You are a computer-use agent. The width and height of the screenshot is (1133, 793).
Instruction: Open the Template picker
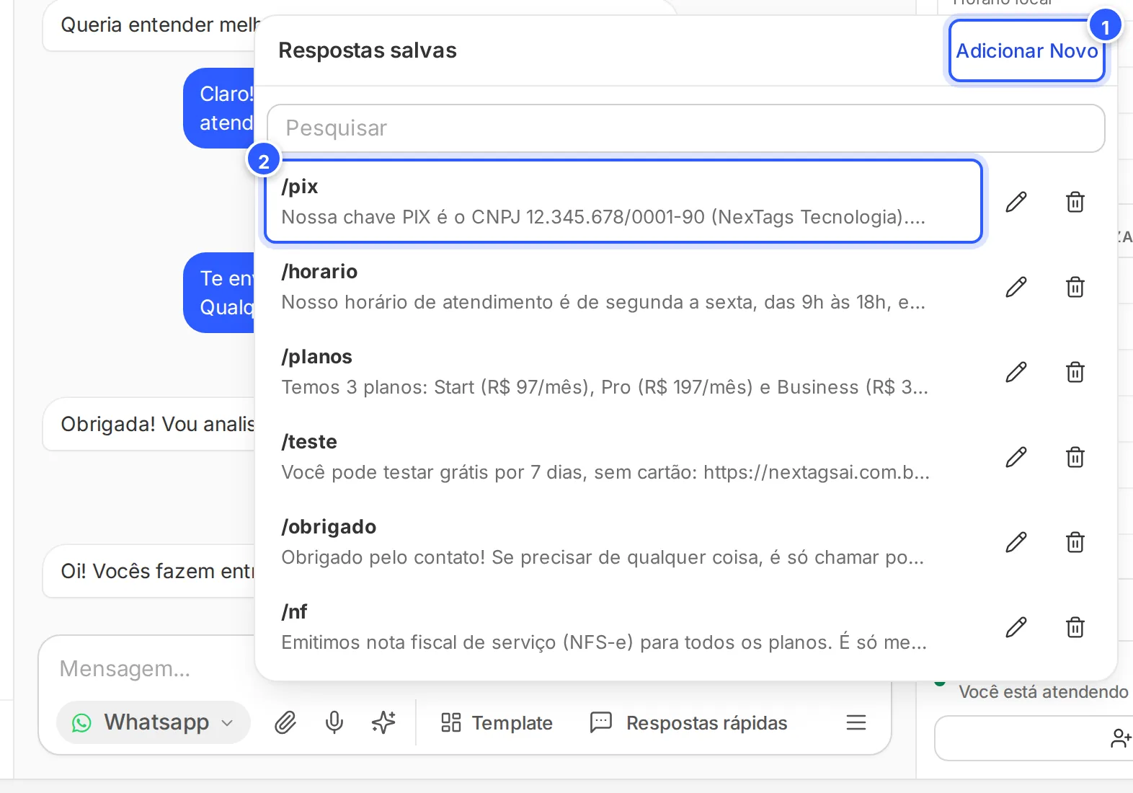[497, 722]
